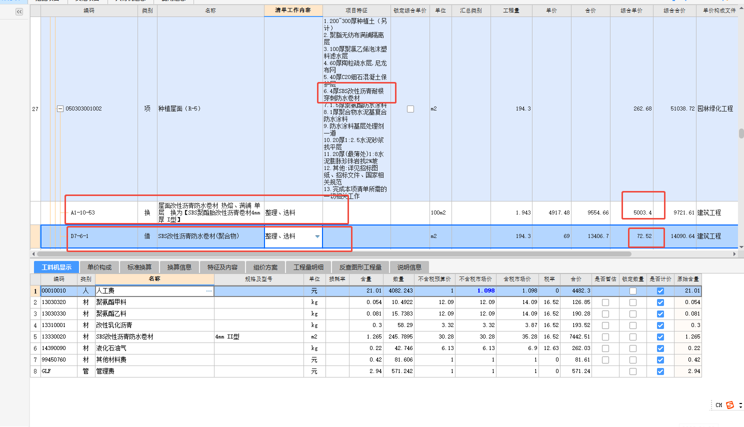Open the 组价方案 tab
The image size is (744, 427).
(x=265, y=267)
